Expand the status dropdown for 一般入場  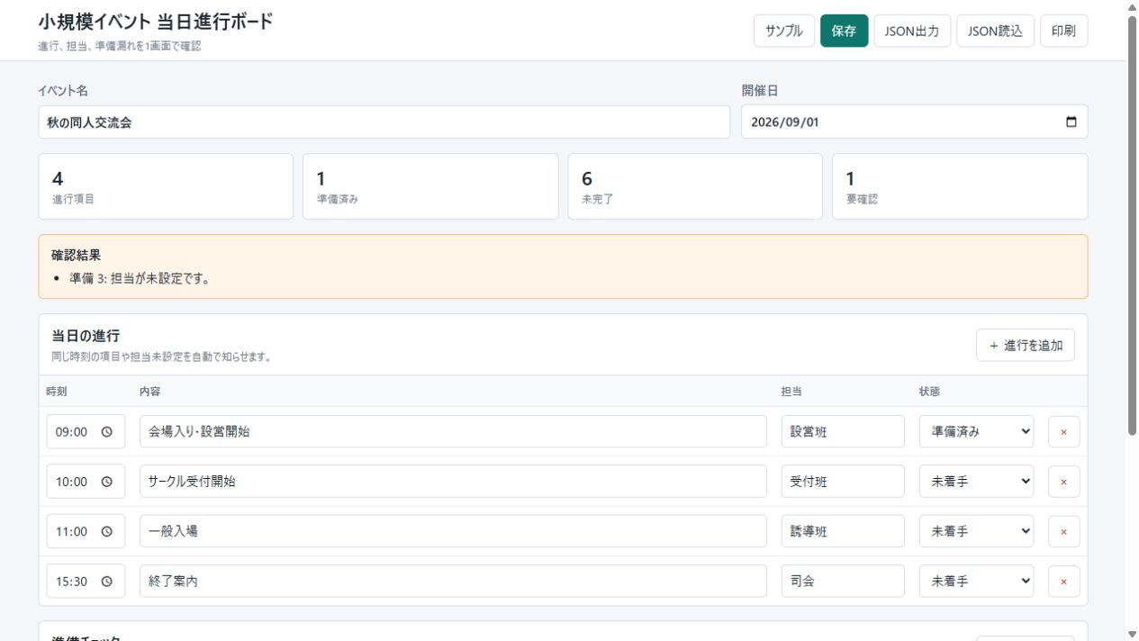[976, 531]
